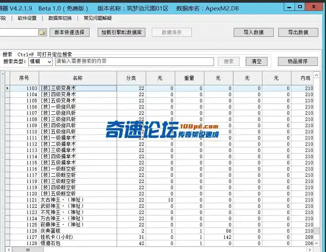
Task: Select the cell [技]五级擒拿术
Action: click(78, 162)
